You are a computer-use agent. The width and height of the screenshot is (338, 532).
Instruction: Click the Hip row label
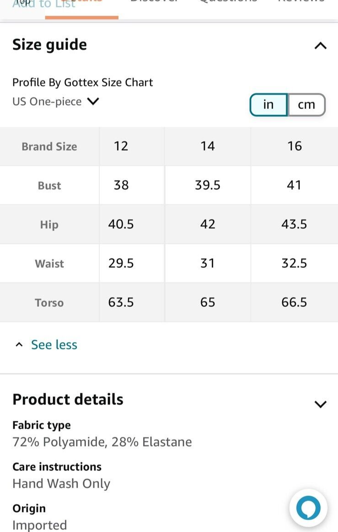[49, 225]
